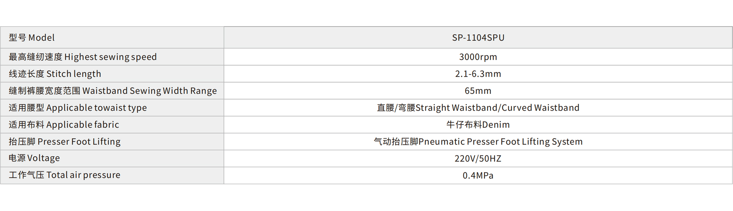Select the 220V/50HZ voltage value
The image size is (733, 211).
478,159
